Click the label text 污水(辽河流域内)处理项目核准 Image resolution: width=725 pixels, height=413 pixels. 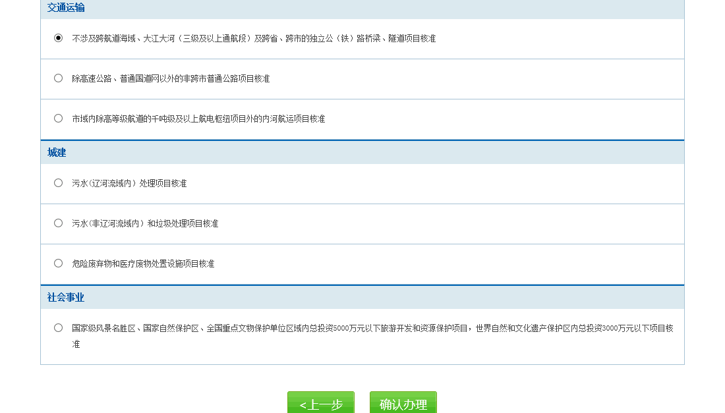129,184
